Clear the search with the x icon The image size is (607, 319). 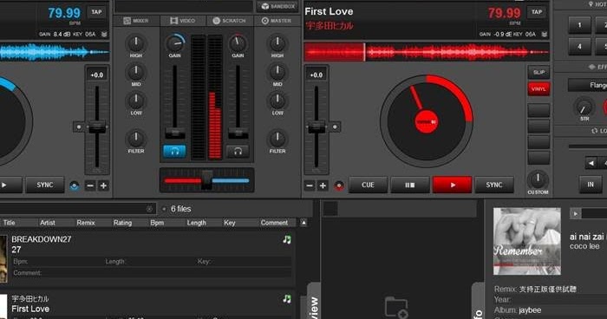149,209
